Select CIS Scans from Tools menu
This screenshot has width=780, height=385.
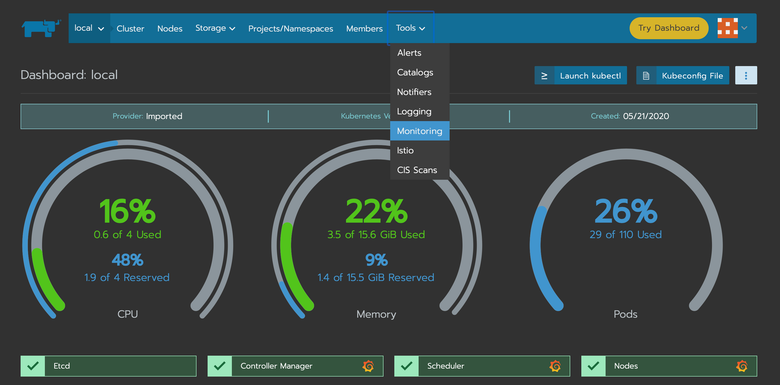coord(420,170)
